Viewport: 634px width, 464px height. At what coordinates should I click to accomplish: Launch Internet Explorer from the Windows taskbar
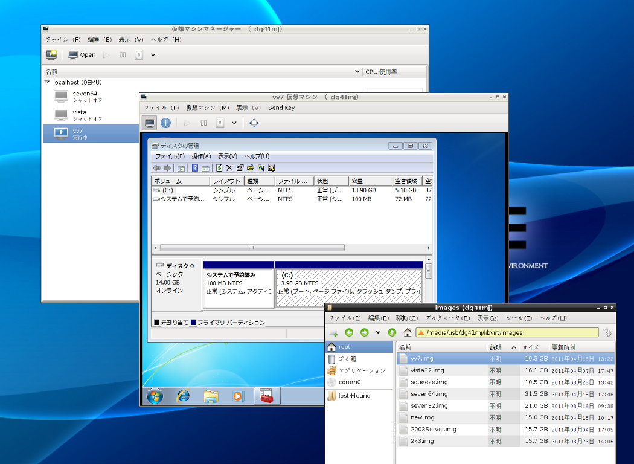point(183,396)
